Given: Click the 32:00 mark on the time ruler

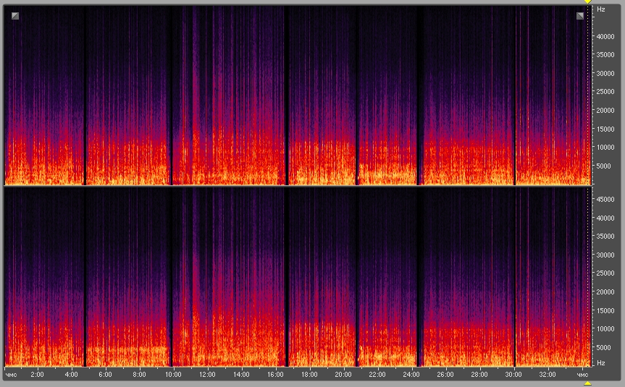Looking at the screenshot, I should (x=548, y=375).
